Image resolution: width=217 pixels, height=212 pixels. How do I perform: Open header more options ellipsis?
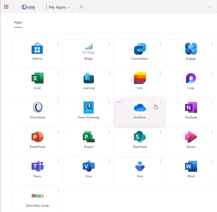[210, 7]
